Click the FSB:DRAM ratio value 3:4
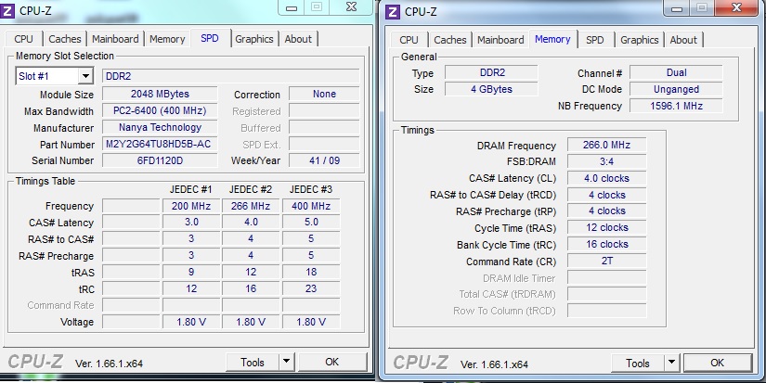The height and width of the screenshot is (383, 766). click(x=606, y=161)
